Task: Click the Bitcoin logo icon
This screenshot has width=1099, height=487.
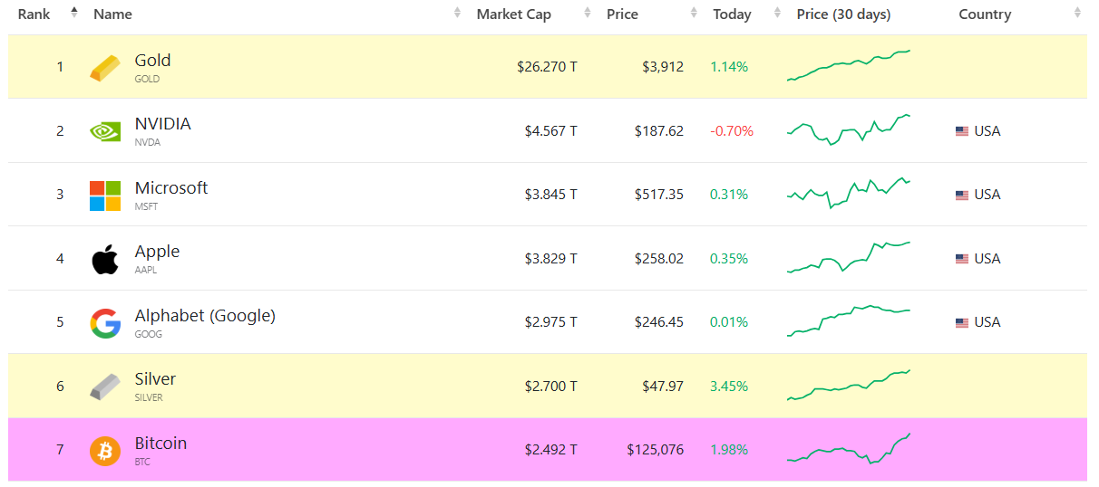Action: click(x=104, y=451)
